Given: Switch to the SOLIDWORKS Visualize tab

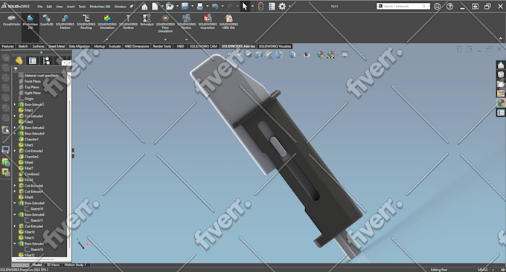Looking at the screenshot, I should coord(275,46).
